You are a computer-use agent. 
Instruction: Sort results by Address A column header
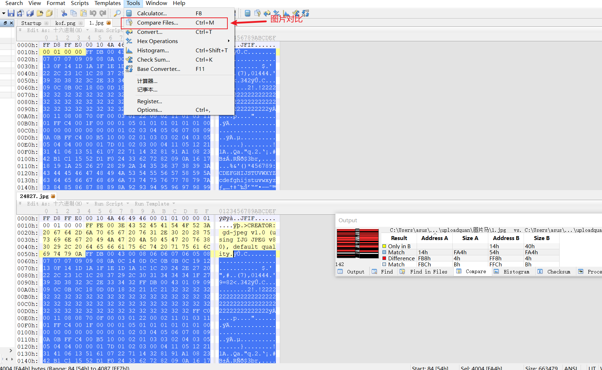(434, 238)
